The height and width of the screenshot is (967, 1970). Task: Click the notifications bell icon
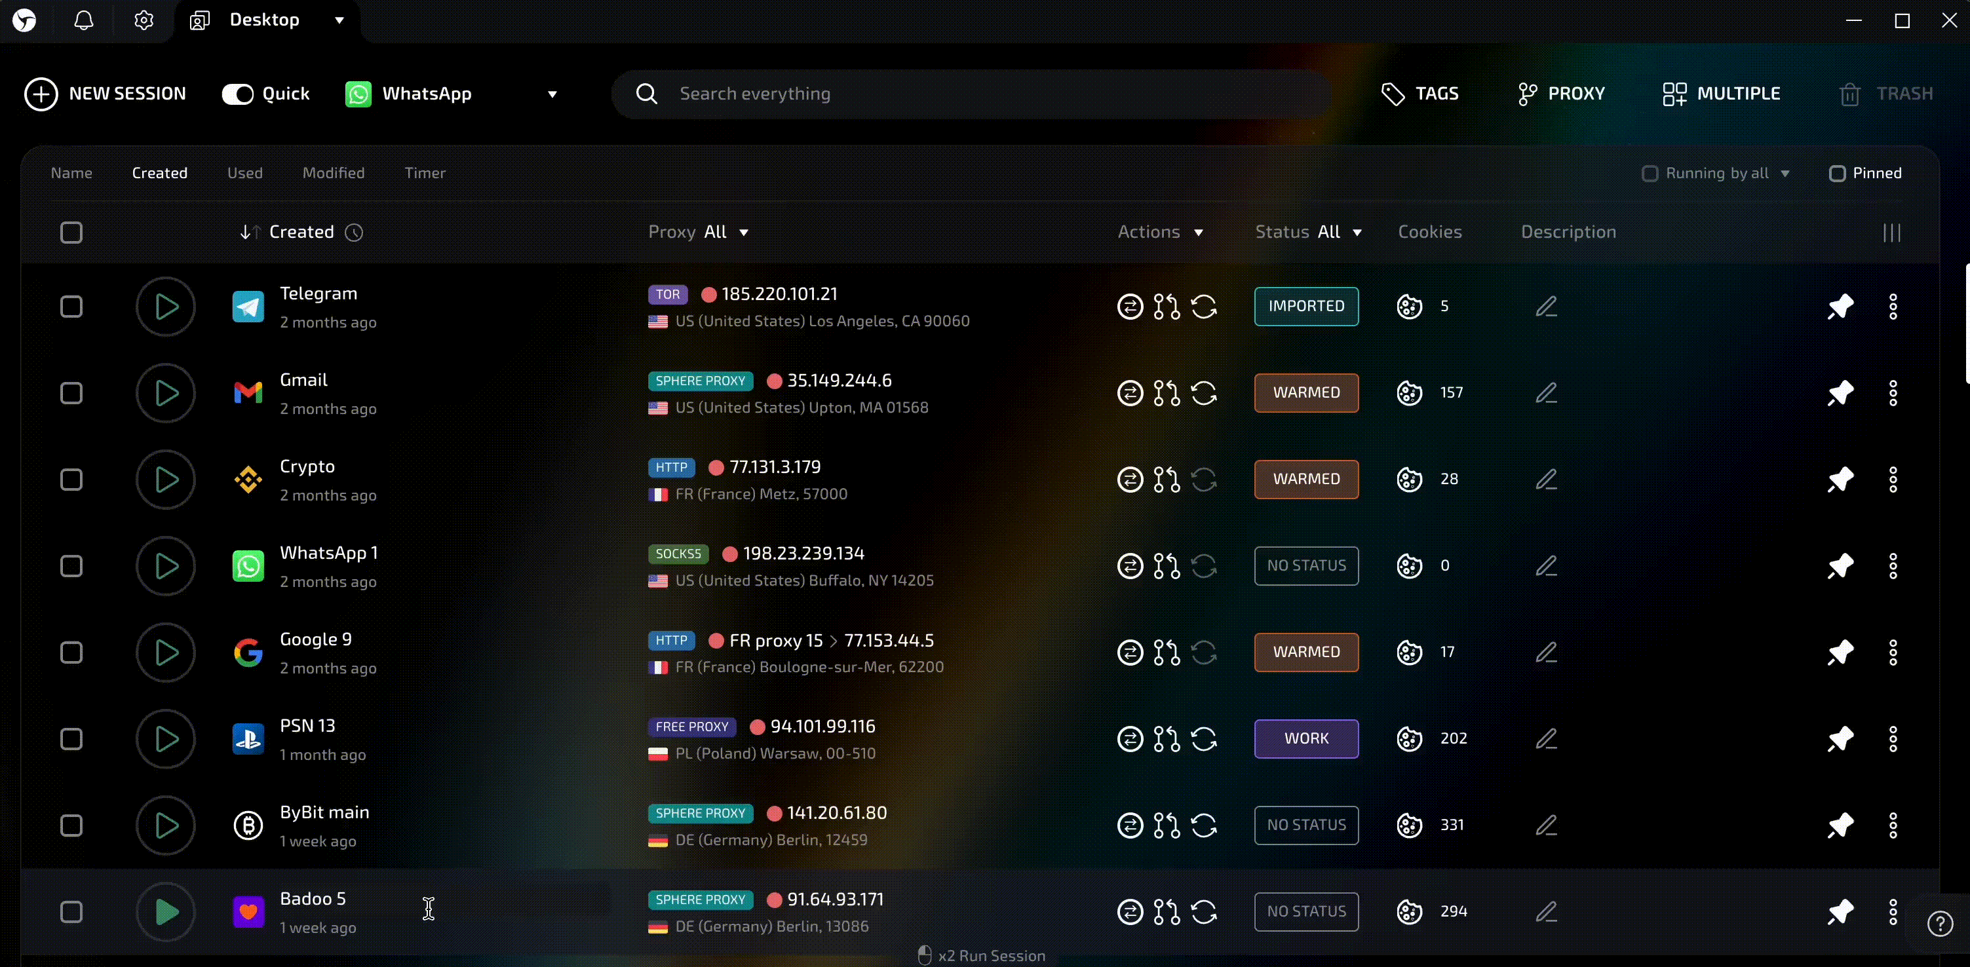84,21
